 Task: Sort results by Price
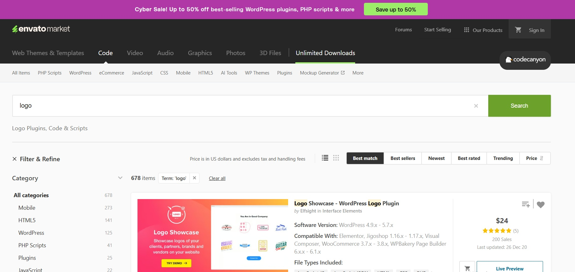point(535,158)
